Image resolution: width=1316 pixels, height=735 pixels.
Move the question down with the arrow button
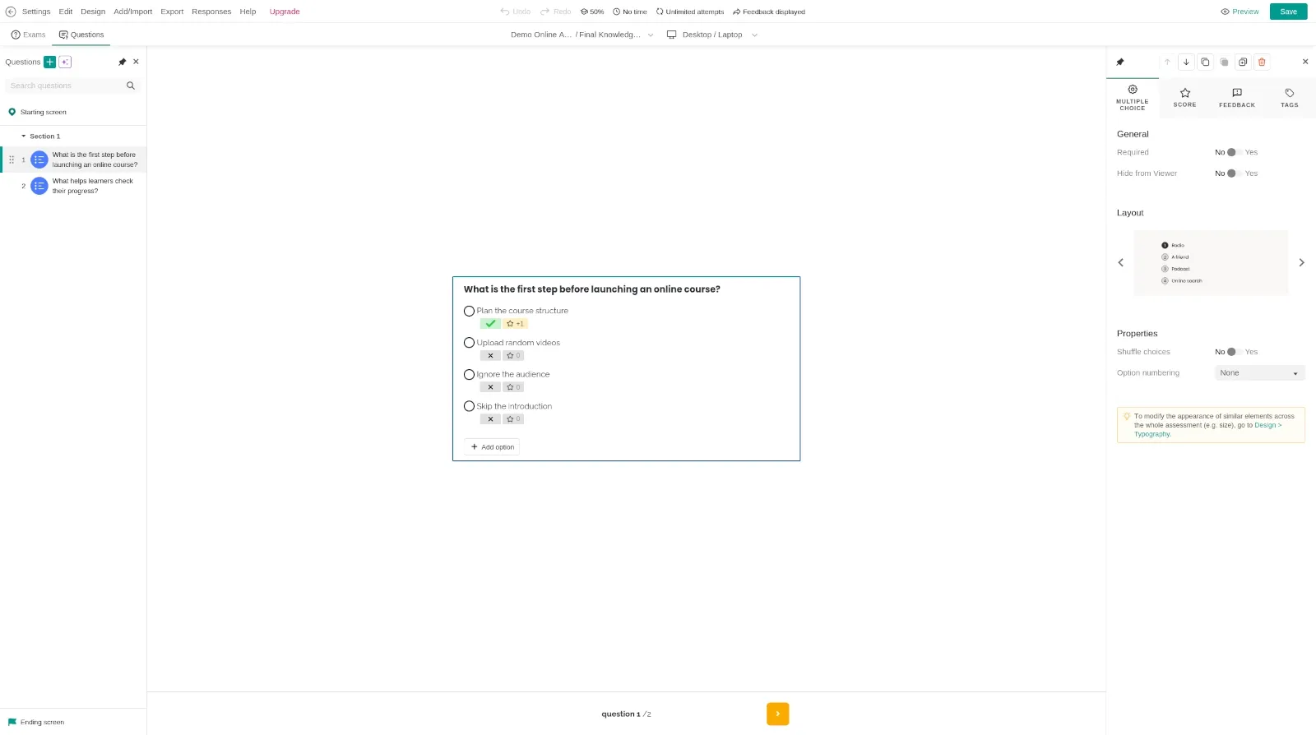coord(1186,62)
